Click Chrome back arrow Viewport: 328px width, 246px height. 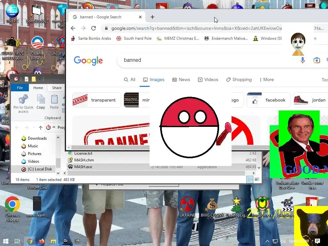click(x=73, y=28)
